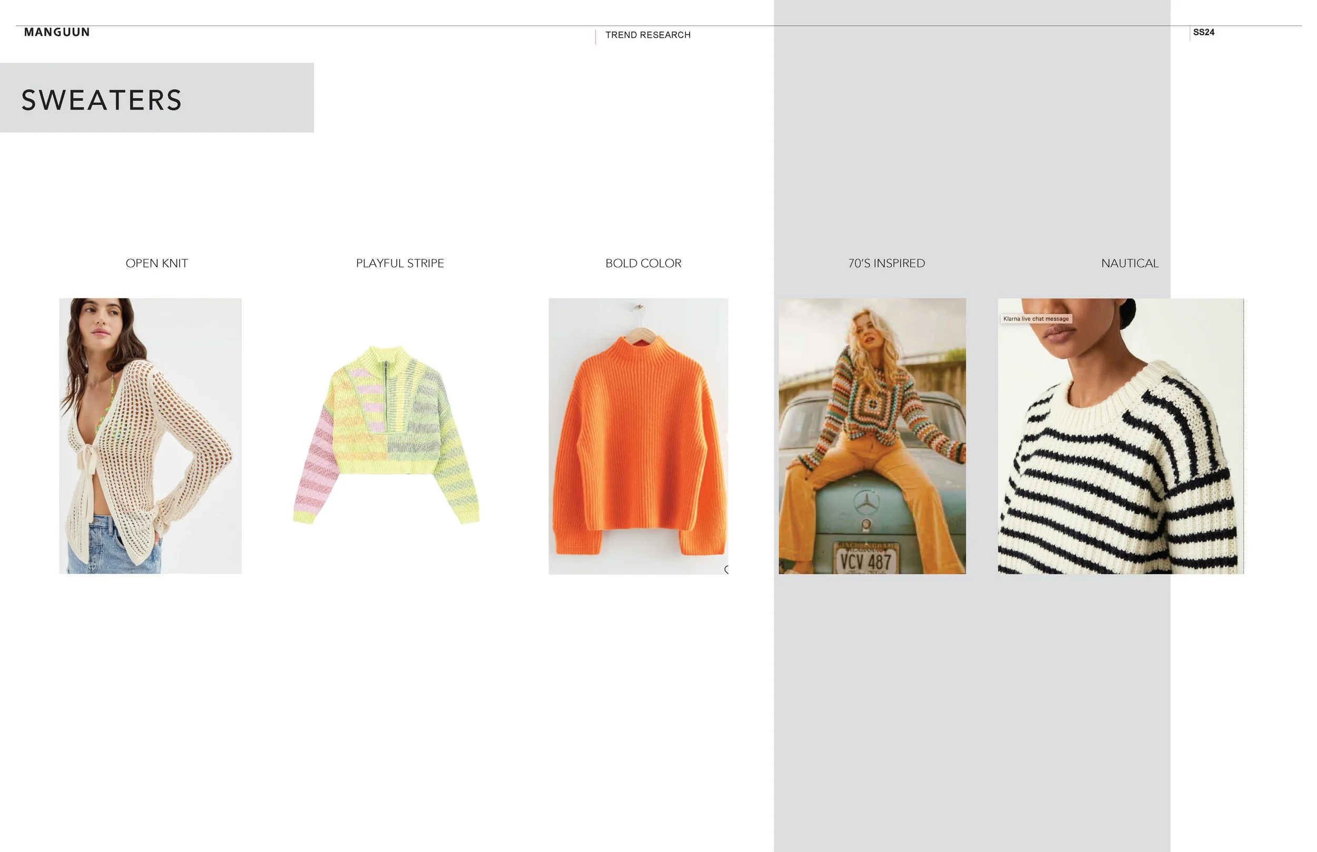The image size is (1317, 852).
Task: Click the MANGUUN brand logo text
Action: click(57, 32)
